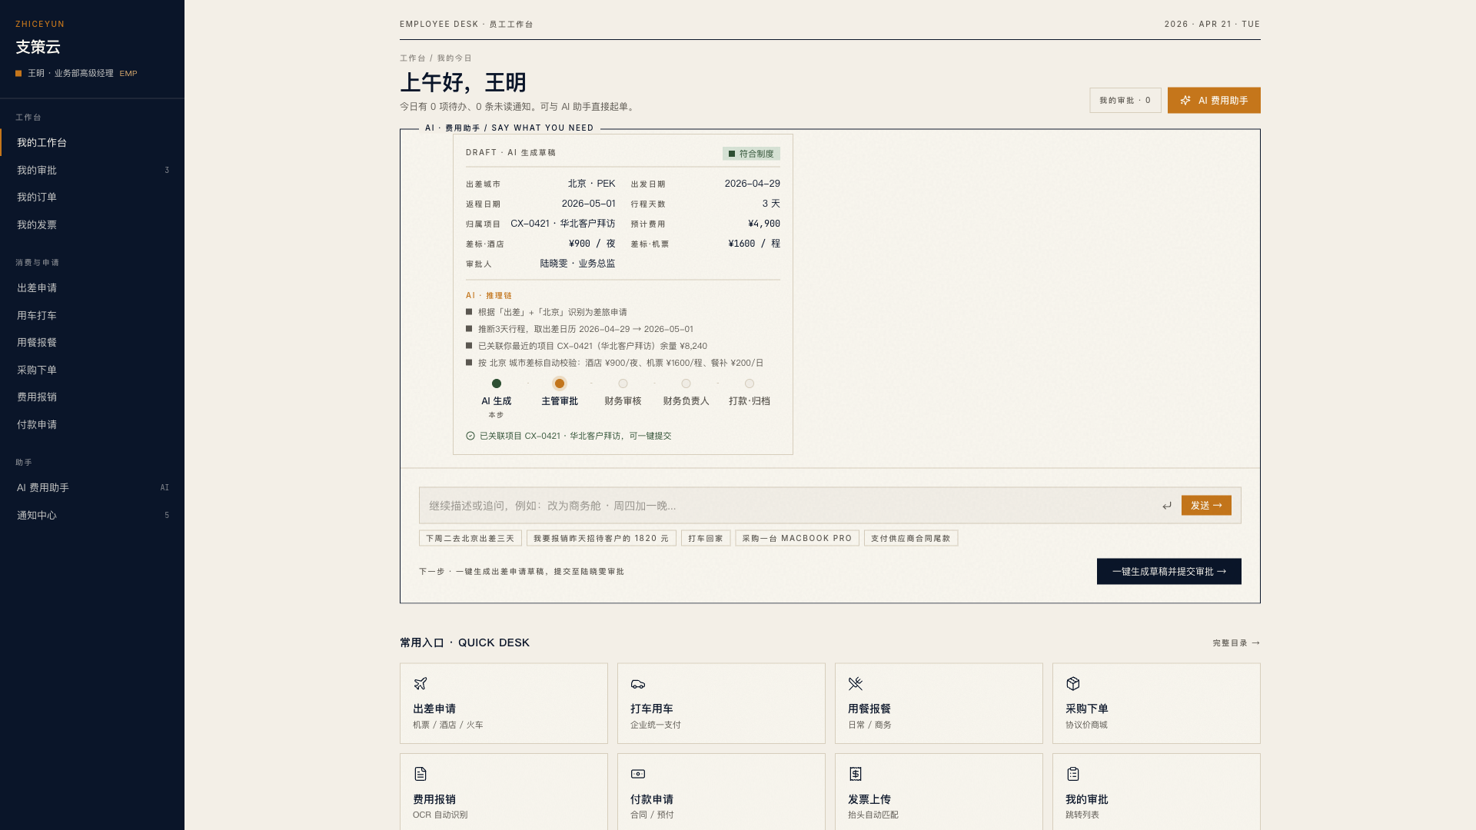The height and width of the screenshot is (830, 1476).
Task: Click the document icon on 费用报销 card
Action: point(420,773)
